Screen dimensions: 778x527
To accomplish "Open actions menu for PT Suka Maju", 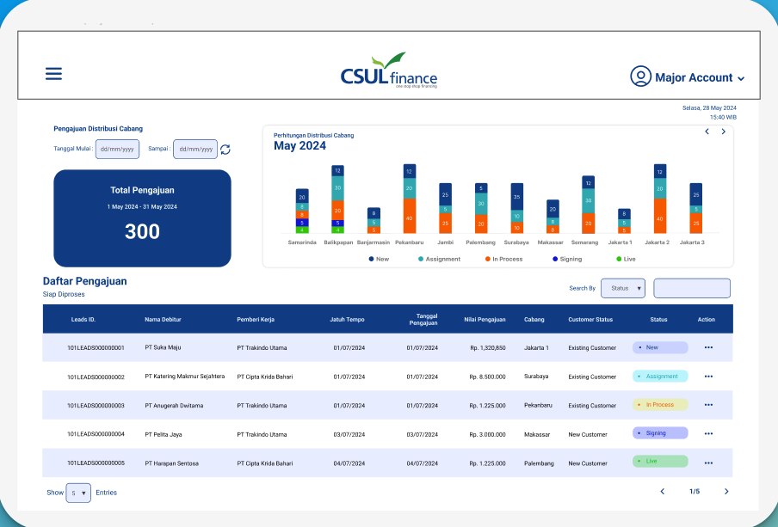I will pyautogui.click(x=708, y=347).
